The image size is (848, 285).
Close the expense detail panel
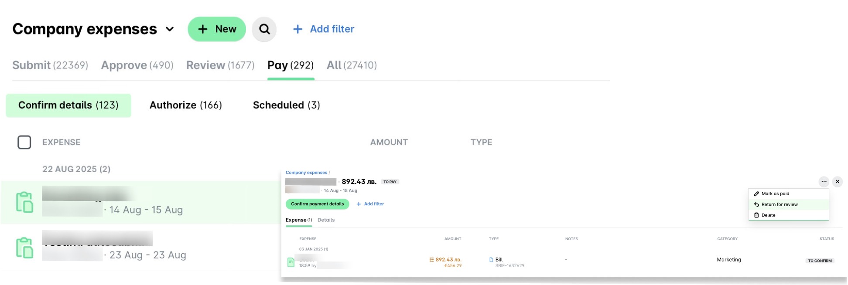(x=838, y=182)
